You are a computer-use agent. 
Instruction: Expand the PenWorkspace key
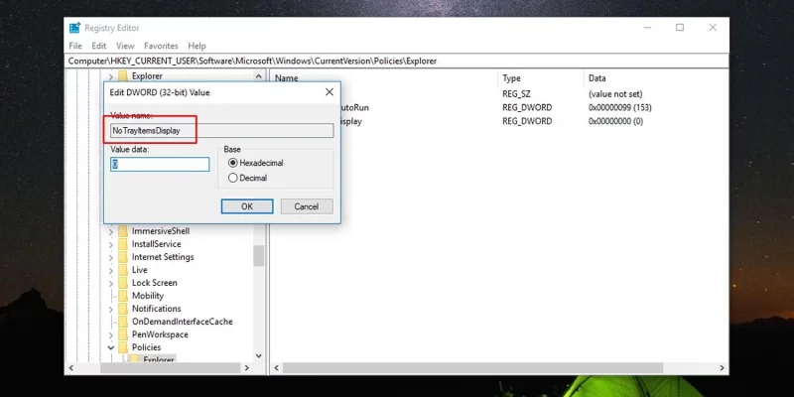pyautogui.click(x=111, y=334)
